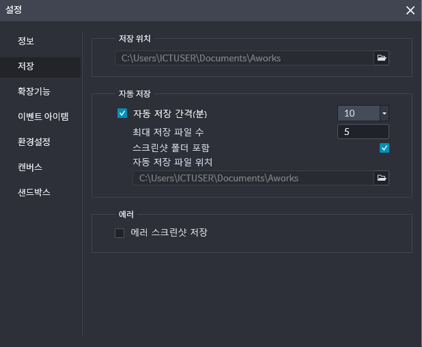The width and height of the screenshot is (422, 347).
Task: Click the 에러 스크린샷 저장 label
Action: [x=169, y=232]
